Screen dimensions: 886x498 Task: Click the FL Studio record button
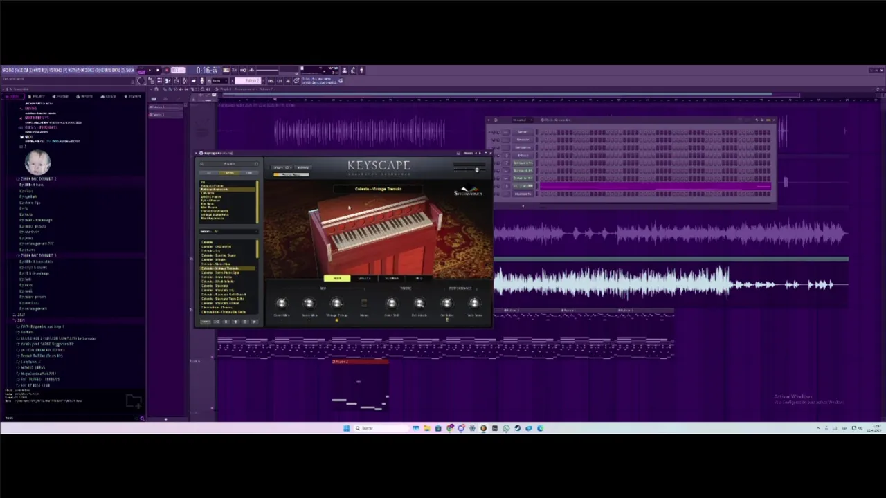click(x=167, y=70)
